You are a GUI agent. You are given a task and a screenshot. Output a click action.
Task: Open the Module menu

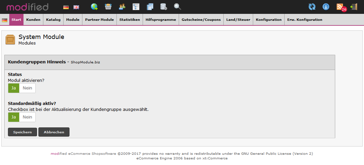point(73,20)
